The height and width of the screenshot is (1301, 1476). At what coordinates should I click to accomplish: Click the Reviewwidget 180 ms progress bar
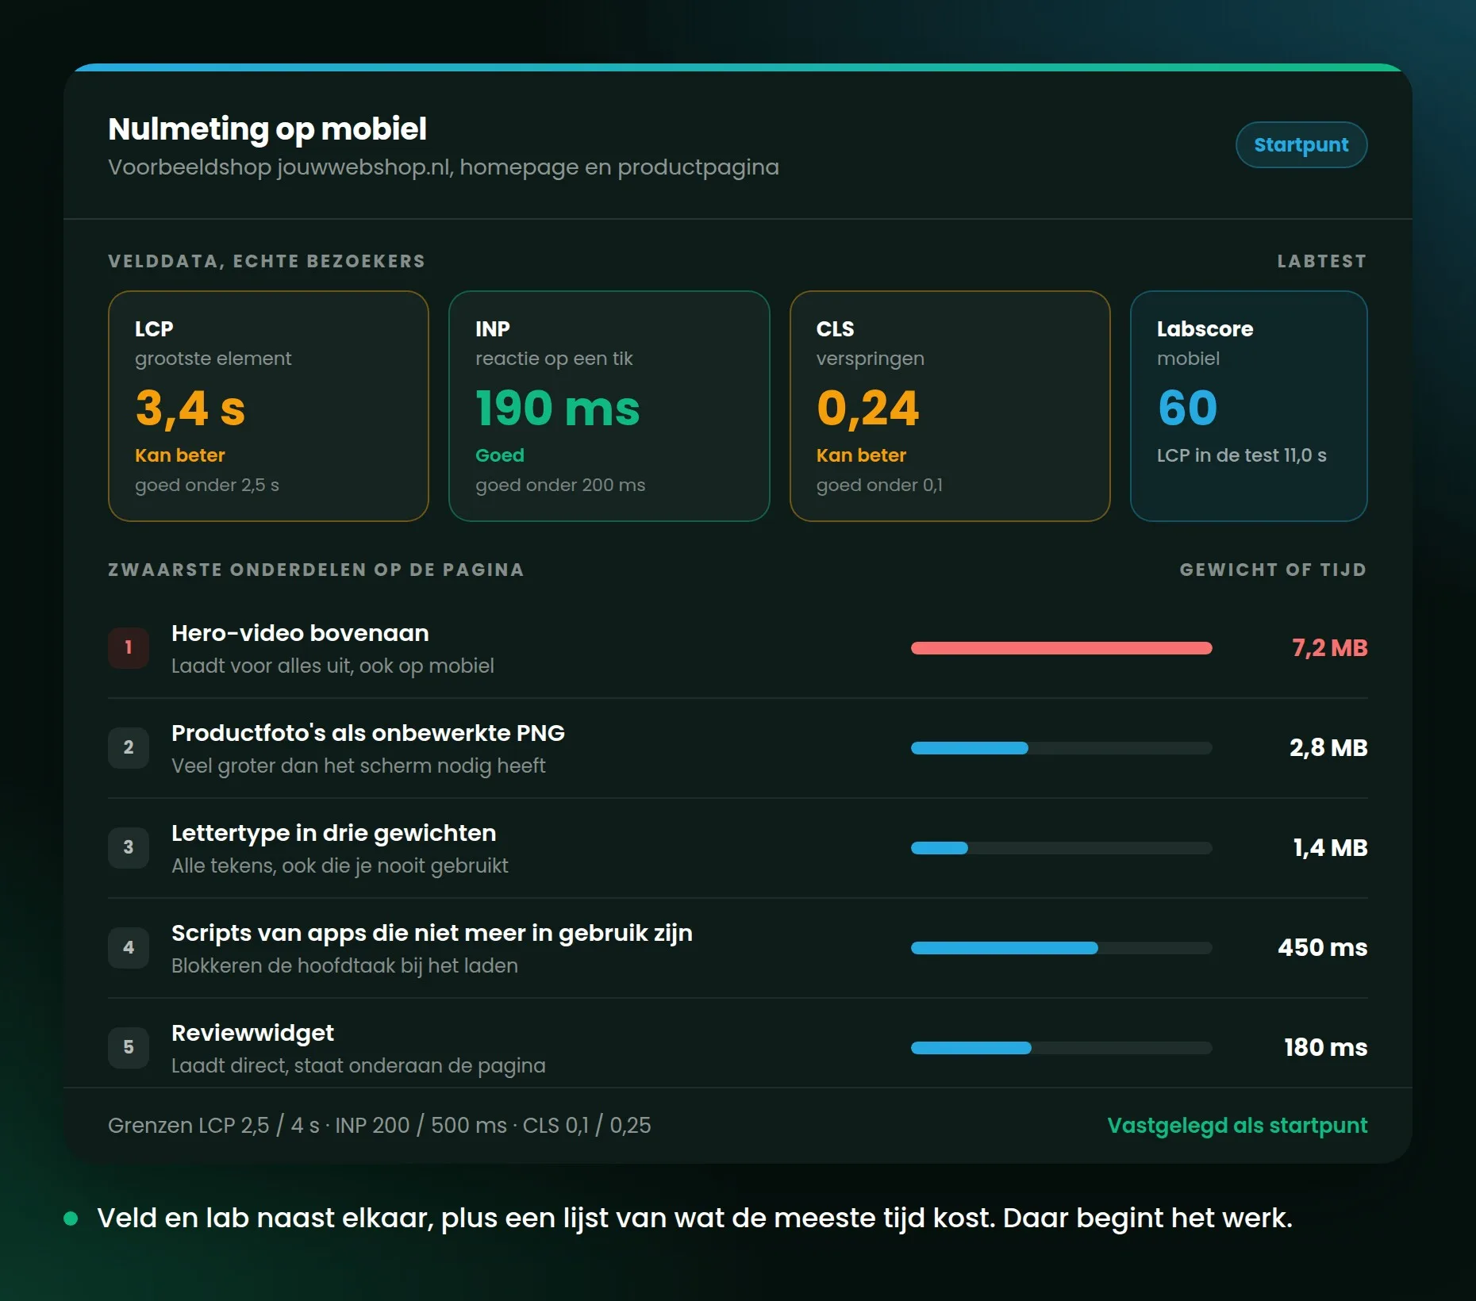pyautogui.click(x=1061, y=1048)
